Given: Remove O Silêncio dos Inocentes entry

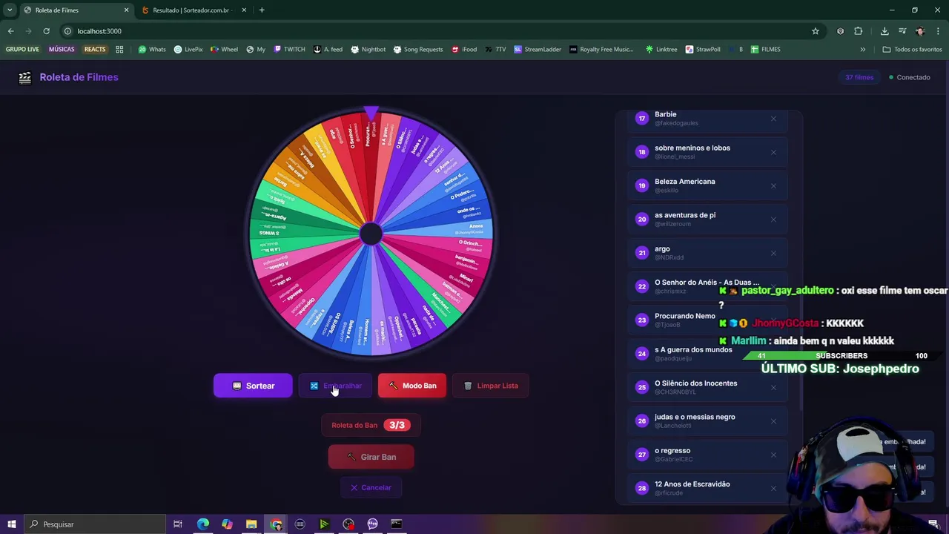Looking at the screenshot, I should click(773, 387).
